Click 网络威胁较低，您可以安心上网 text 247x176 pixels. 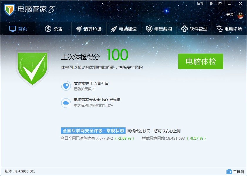coord(154,131)
